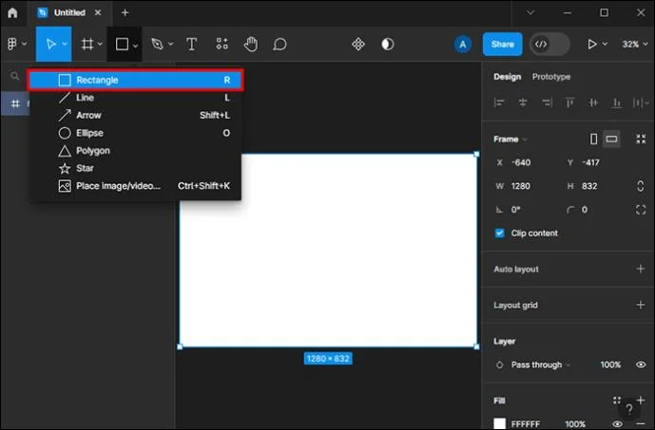Toggle the Dev Mode switch
Image resolution: width=655 pixels, height=430 pixels.
pos(549,45)
